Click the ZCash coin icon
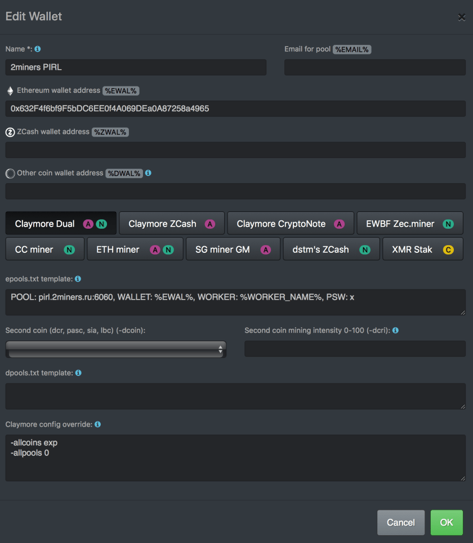Image resolution: width=473 pixels, height=543 pixels. pyautogui.click(x=10, y=132)
